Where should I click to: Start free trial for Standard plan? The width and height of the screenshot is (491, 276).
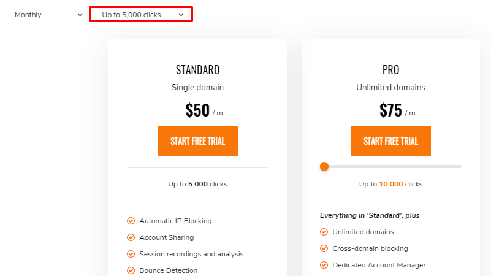click(197, 141)
